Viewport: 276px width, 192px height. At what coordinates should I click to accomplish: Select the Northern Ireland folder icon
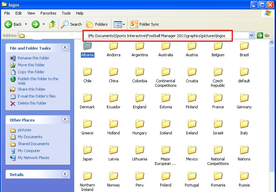[87, 176]
